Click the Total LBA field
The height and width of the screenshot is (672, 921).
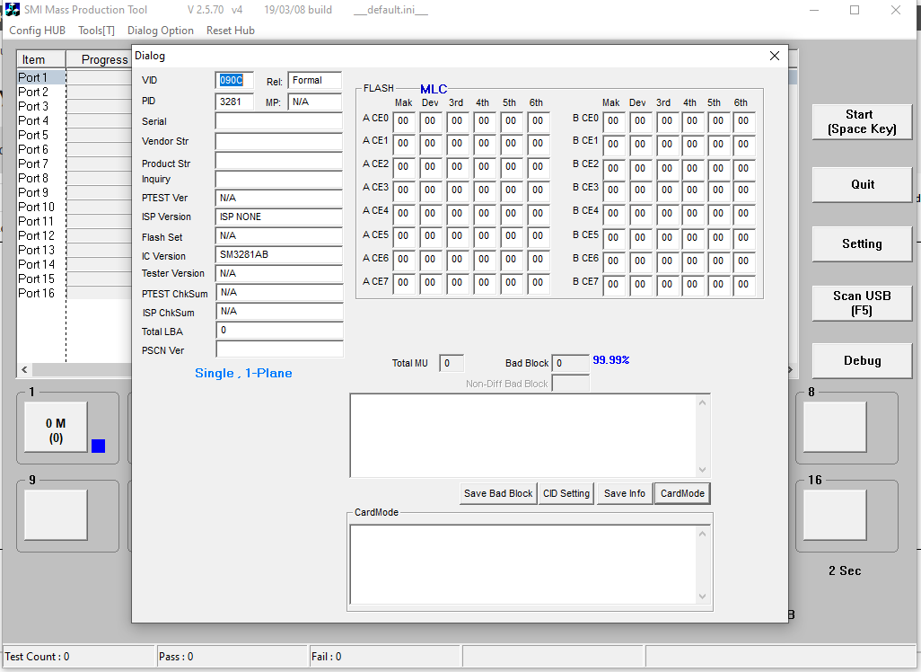279,331
